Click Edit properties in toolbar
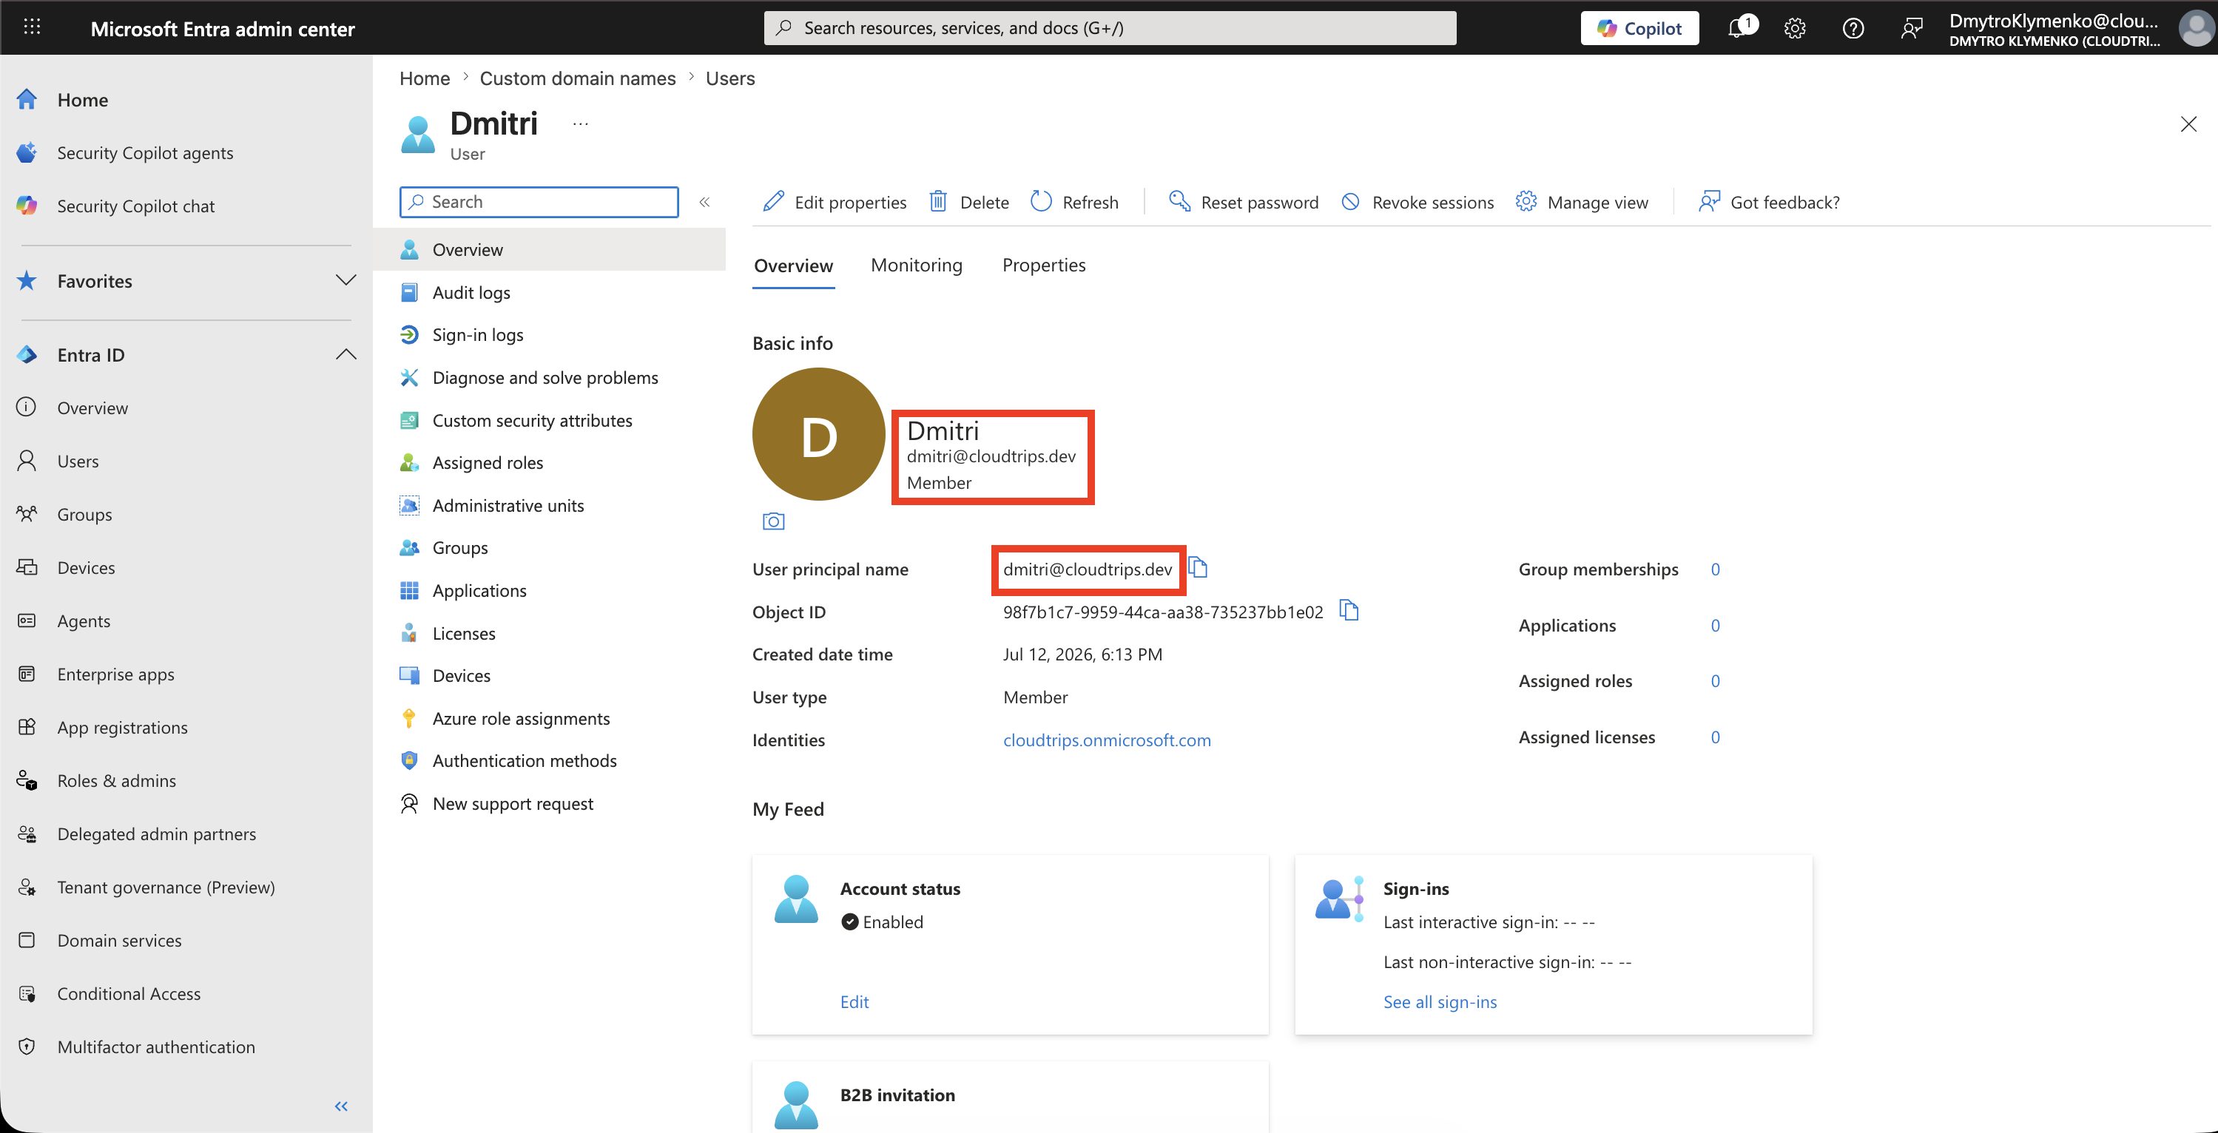 pos(835,203)
